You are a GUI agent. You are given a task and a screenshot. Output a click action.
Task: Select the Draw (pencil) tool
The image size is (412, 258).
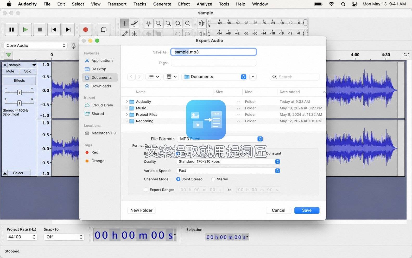[125, 33]
